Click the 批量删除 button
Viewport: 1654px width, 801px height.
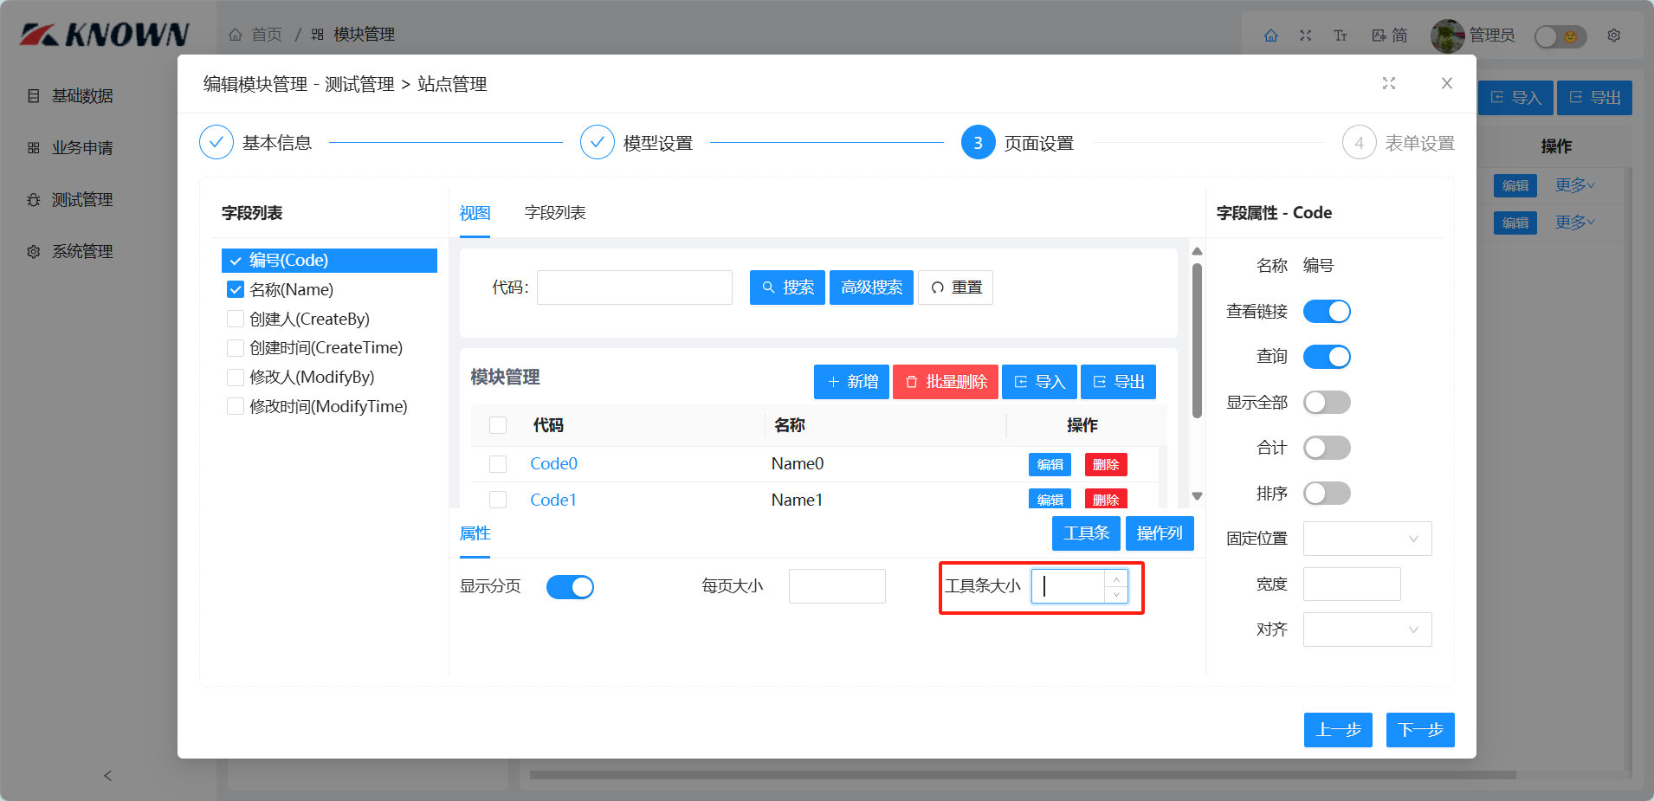946,382
